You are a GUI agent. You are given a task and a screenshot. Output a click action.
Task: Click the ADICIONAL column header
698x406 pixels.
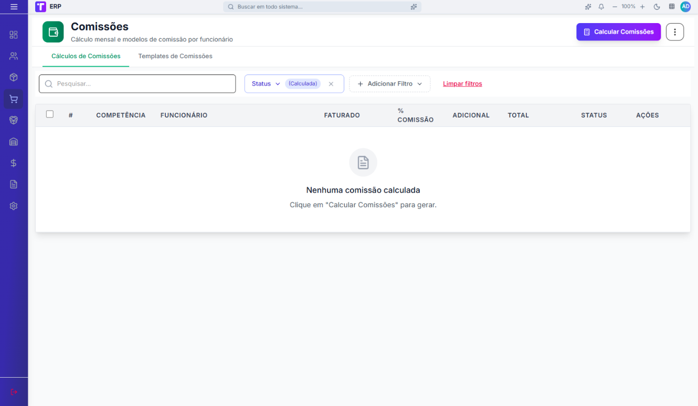[471, 115]
